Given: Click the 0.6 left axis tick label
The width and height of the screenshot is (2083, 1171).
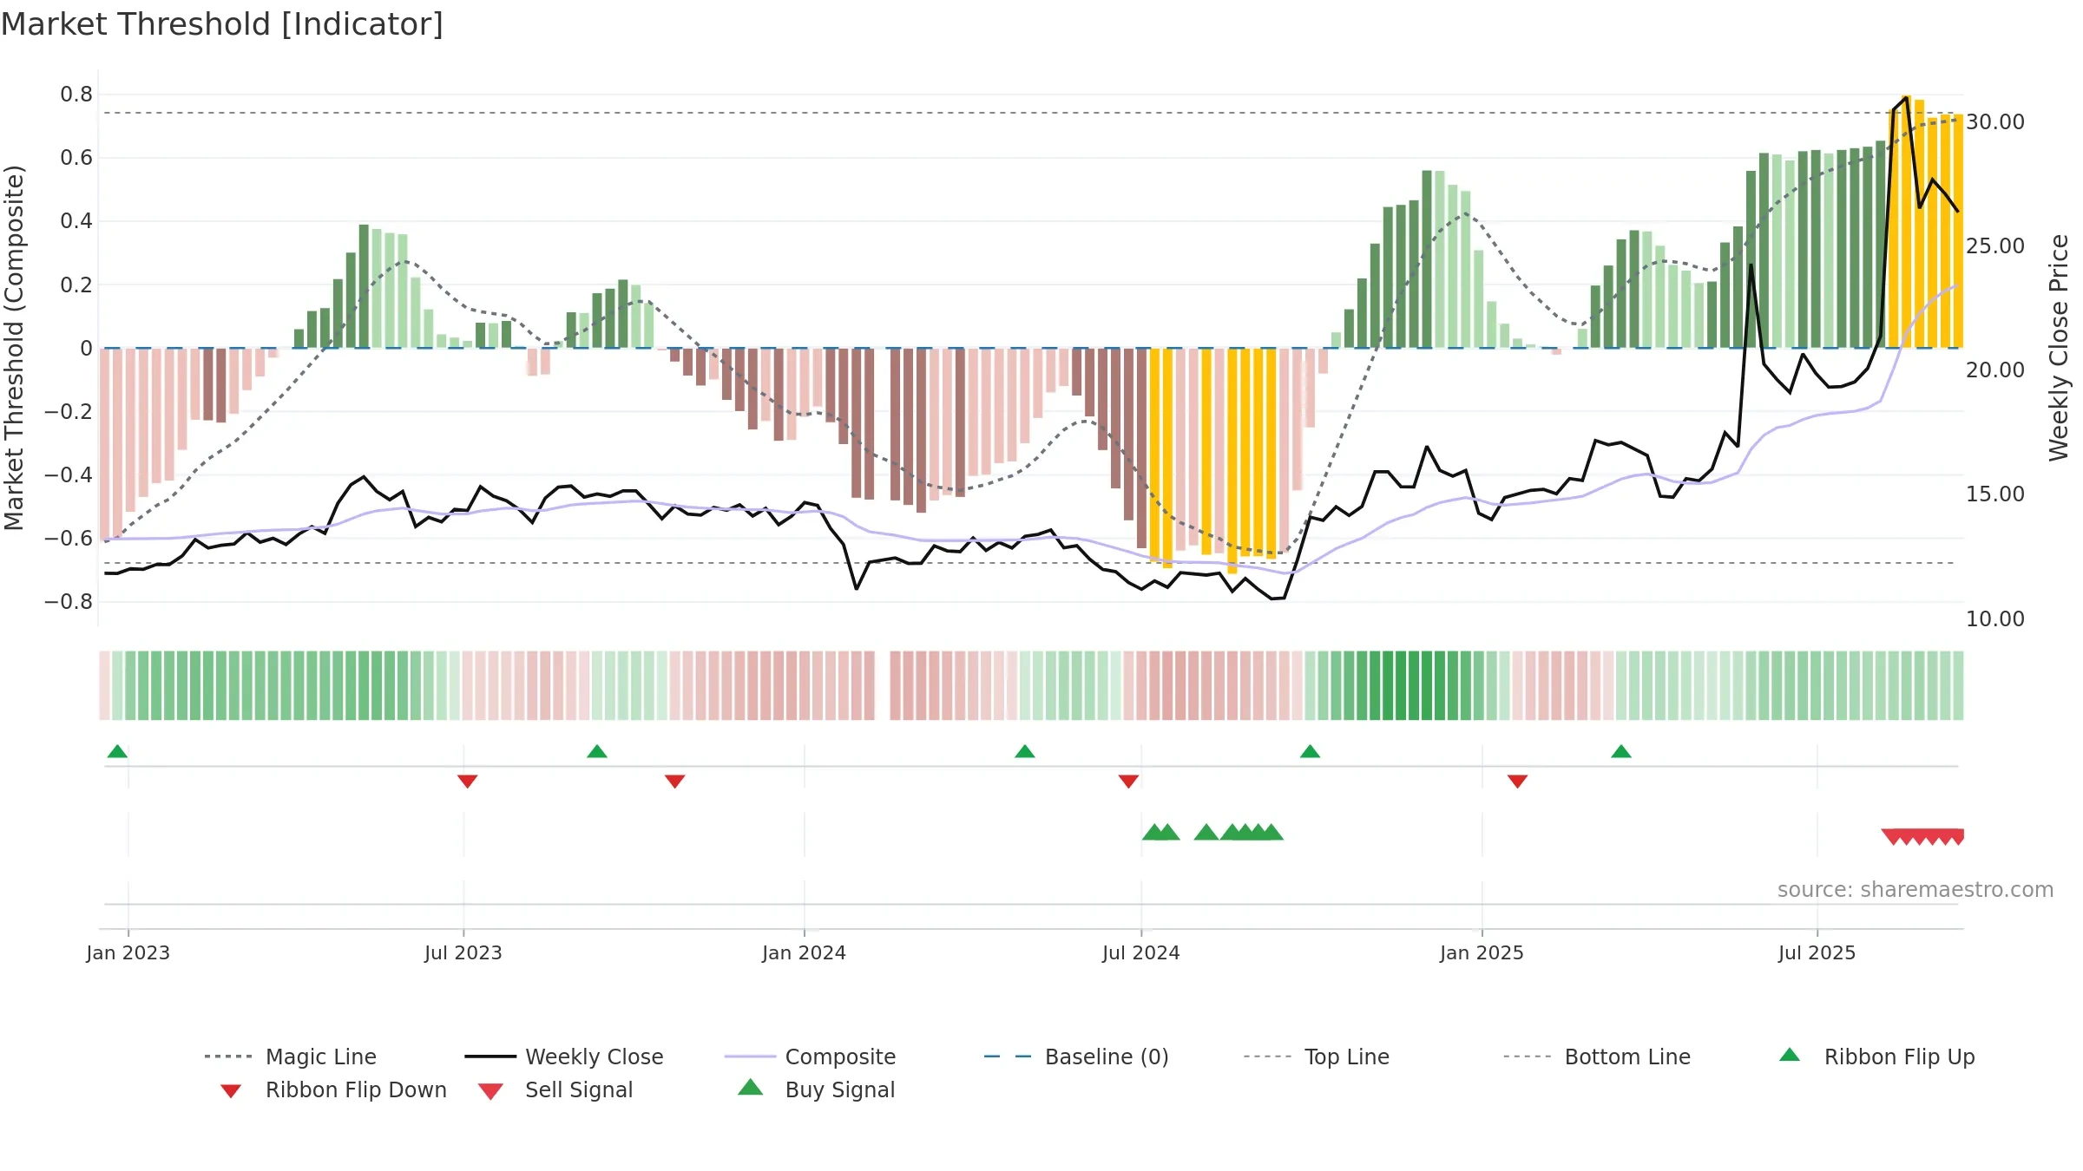Looking at the screenshot, I should [76, 158].
